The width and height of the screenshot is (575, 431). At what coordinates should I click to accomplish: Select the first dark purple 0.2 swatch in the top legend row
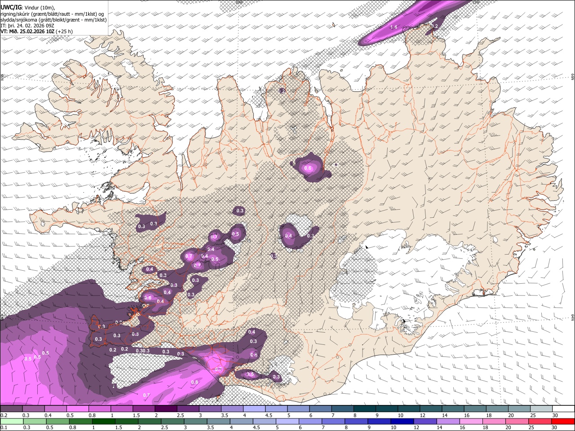tap(11, 409)
